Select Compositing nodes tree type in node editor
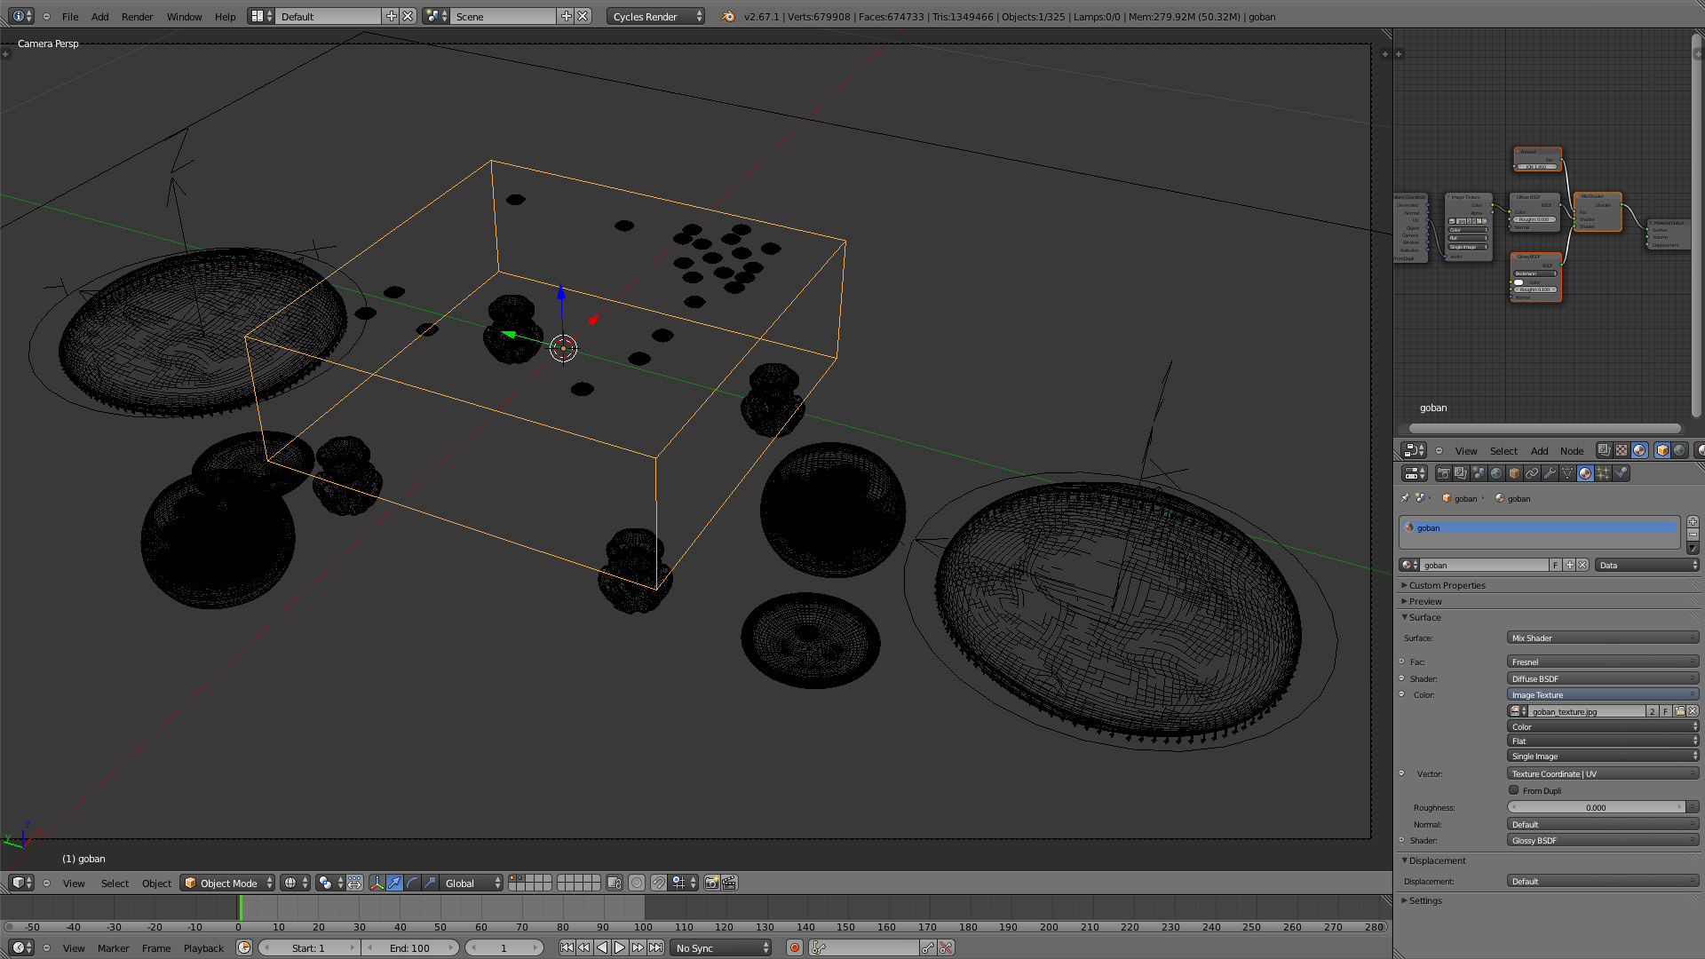 click(1604, 450)
